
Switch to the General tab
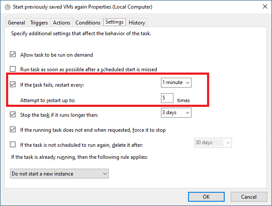pyautogui.click(x=16, y=23)
